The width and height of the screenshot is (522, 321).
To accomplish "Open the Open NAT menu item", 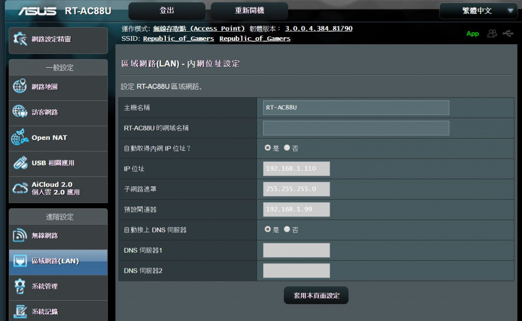I will coord(58,138).
